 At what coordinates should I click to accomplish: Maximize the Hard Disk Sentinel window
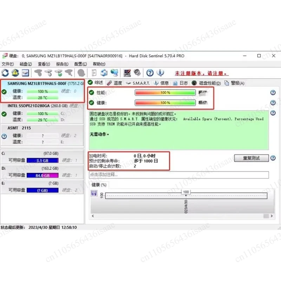click(x=259, y=56)
